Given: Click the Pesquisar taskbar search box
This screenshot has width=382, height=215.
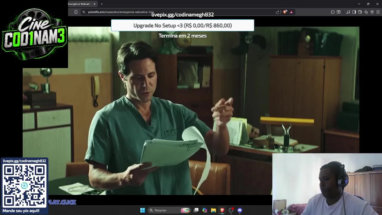Looking at the screenshot, I should pos(170,210).
